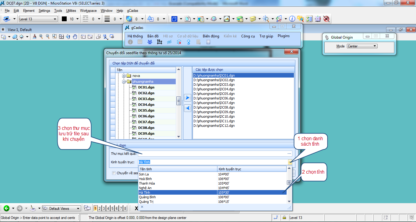The width and height of the screenshot is (416, 222).
Task: Click the blue info icon in main toolbar
Action: point(292,19)
